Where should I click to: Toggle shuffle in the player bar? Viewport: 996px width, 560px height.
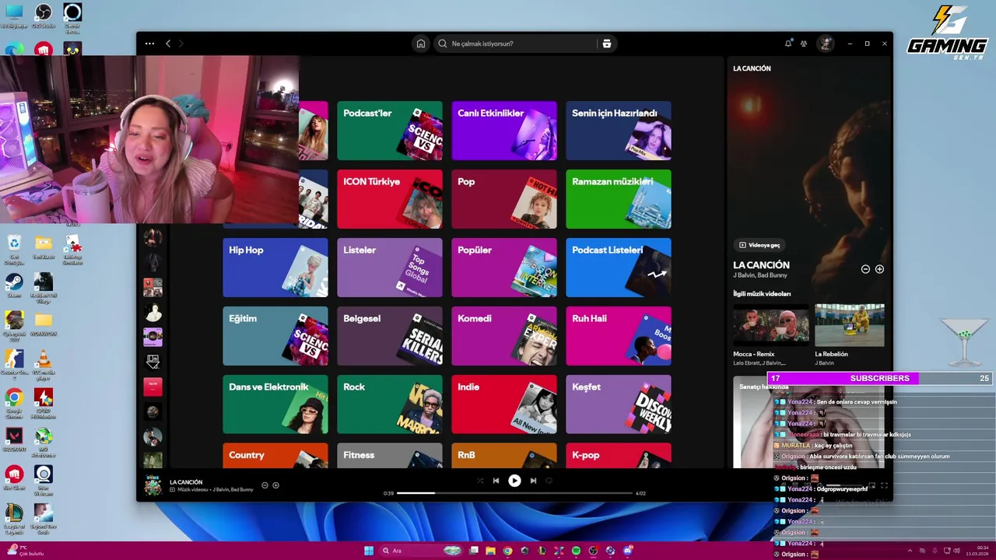tap(479, 481)
